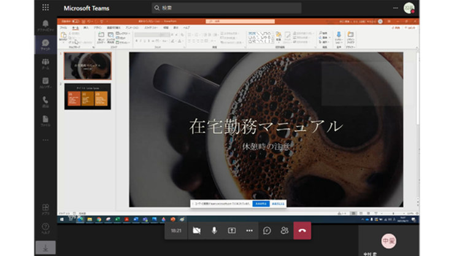The image size is (454, 256).
Task: Click the Teams search box
Action: (226, 8)
